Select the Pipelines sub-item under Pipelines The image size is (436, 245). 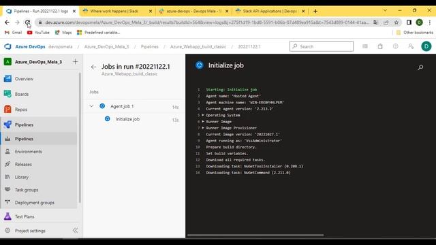(x=39, y=139)
